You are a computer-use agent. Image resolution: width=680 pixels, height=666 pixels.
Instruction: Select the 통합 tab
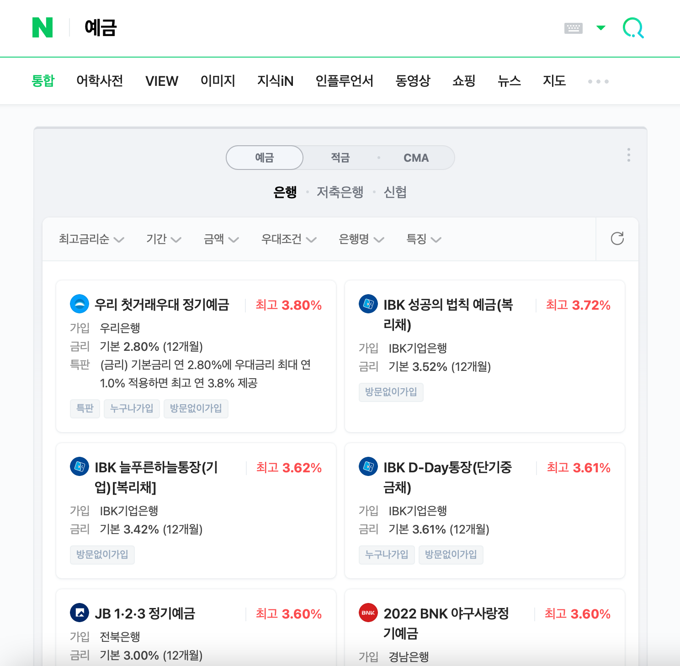[43, 81]
